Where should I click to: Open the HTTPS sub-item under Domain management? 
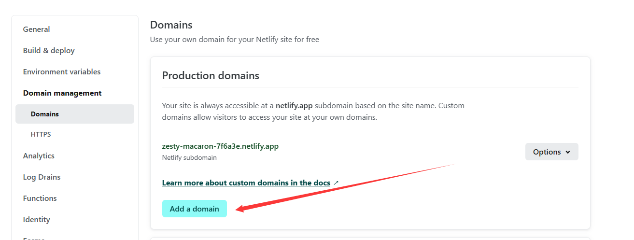point(41,135)
